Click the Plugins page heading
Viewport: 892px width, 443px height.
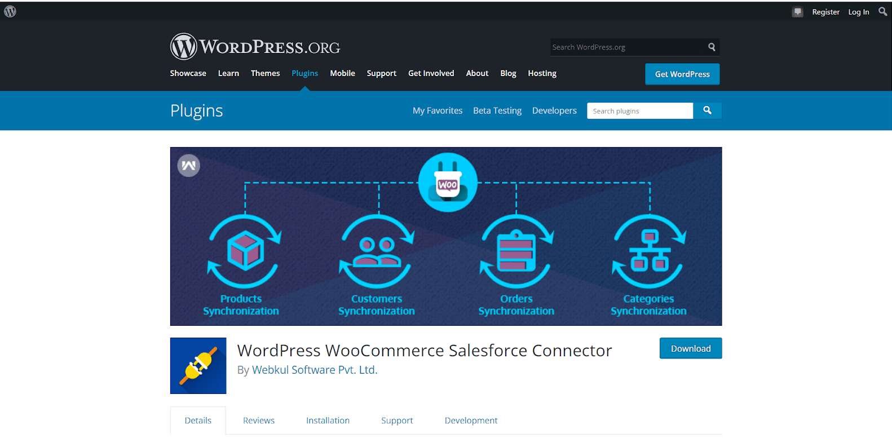coord(196,110)
